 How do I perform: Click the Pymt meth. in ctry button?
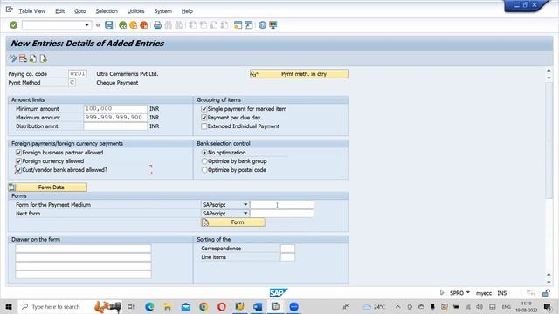tap(299, 74)
